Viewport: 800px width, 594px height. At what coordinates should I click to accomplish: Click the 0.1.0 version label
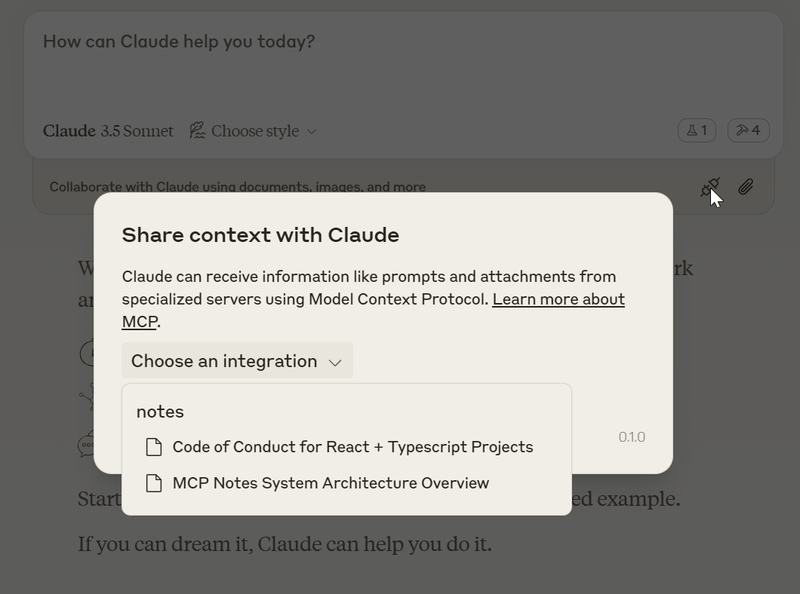(x=632, y=436)
